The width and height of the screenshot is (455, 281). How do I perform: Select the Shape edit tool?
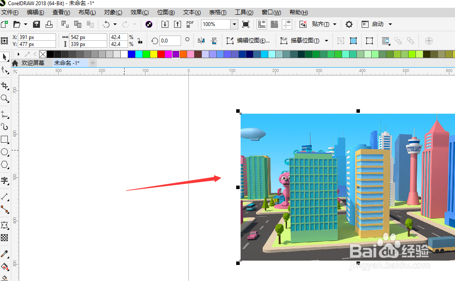[x=5, y=70]
